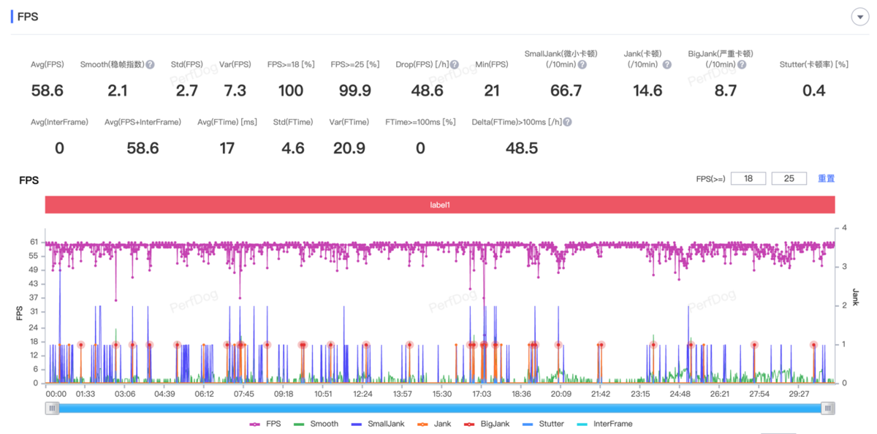Open help icon beside SmallJank (/10min)

(582, 64)
